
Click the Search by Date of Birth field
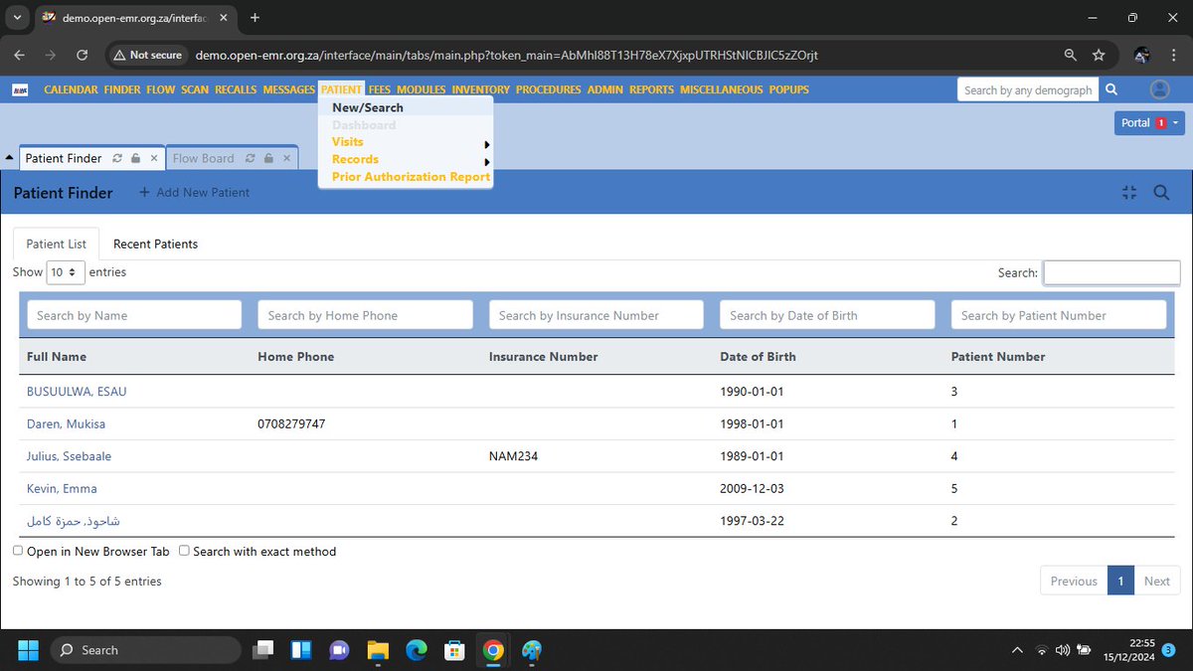[x=827, y=315]
